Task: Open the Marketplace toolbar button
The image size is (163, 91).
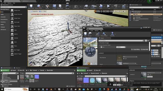Action: 60,7
